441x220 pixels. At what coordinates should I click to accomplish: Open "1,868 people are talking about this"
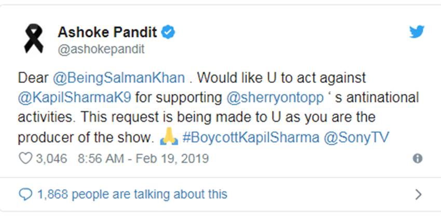point(132,194)
